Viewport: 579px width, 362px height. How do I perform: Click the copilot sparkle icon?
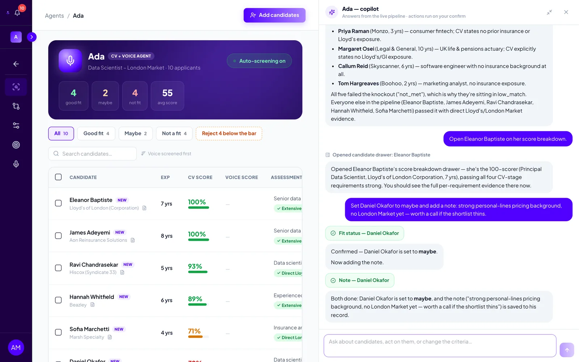click(x=332, y=12)
